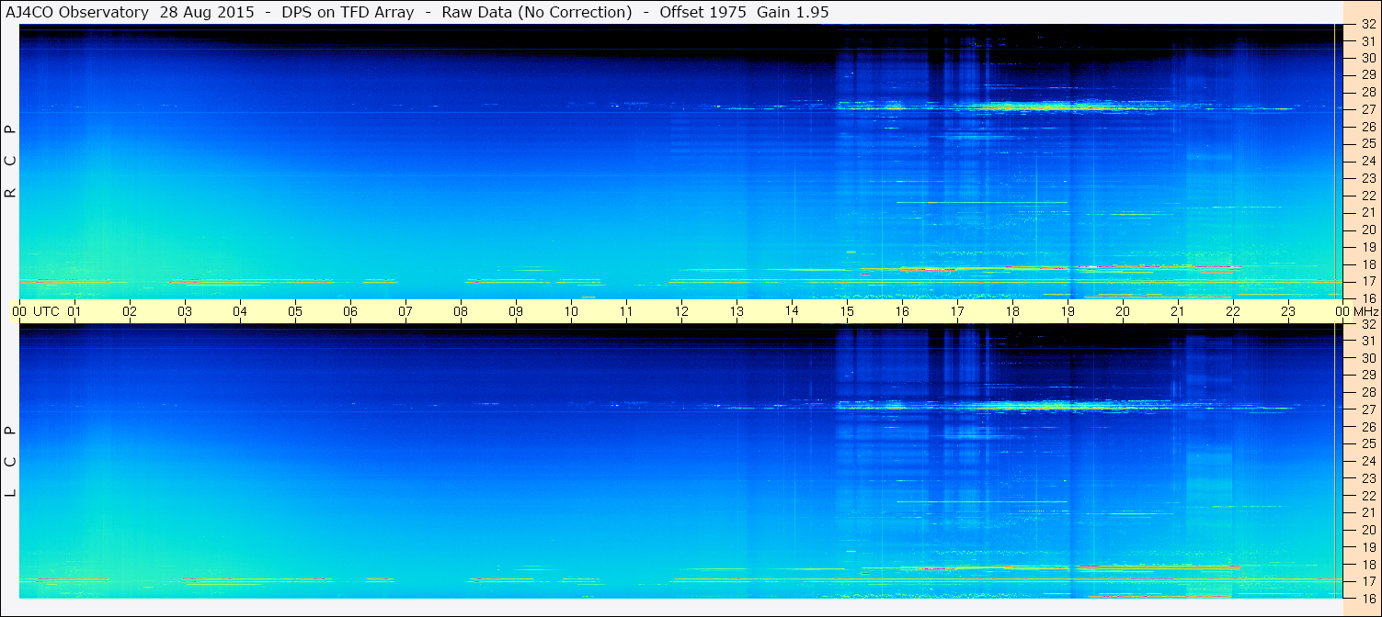Select 18 MHz label in RCP panel
The image size is (1382, 617).
tap(1367, 264)
